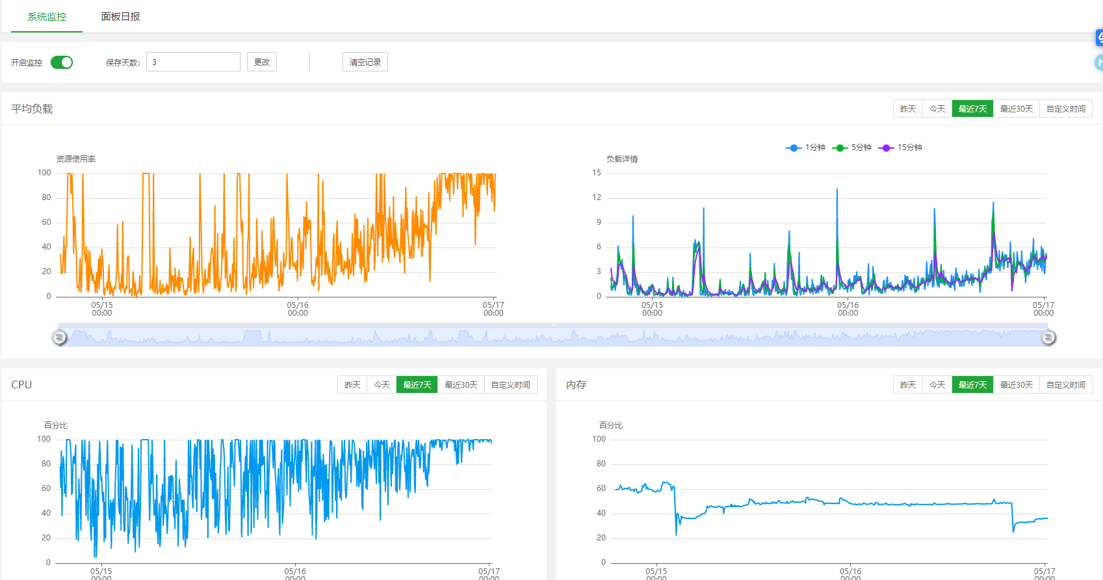
Task: Click the 内存 section title
Action: (x=577, y=385)
